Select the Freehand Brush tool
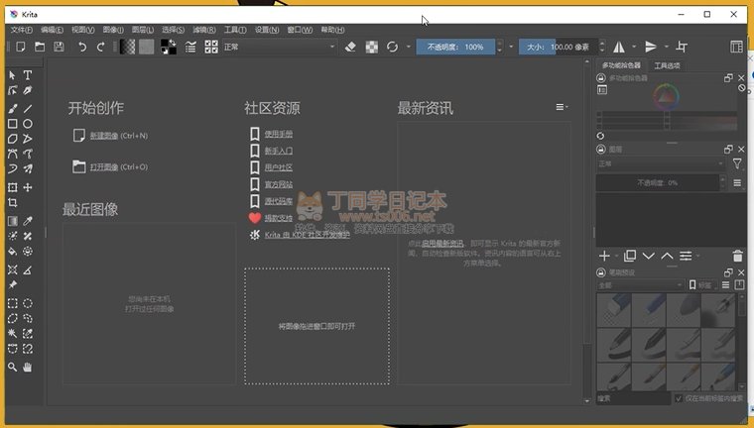Viewport: 754px width, 428px height. pyautogui.click(x=12, y=108)
